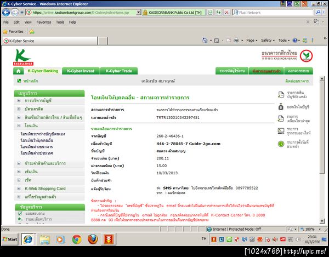Click the Kasikornbank round logo
329x257 pixels.
(x=306, y=56)
